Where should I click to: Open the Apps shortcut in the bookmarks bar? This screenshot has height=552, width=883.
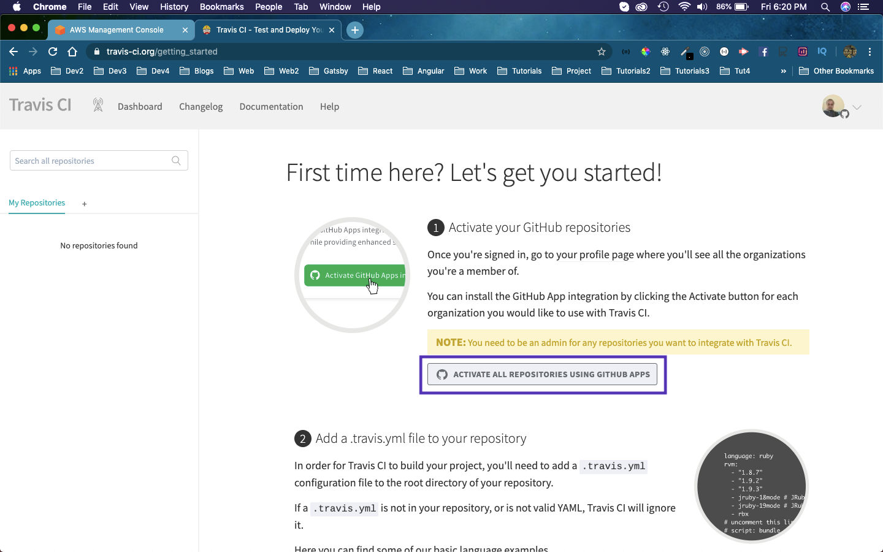click(x=25, y=71)
